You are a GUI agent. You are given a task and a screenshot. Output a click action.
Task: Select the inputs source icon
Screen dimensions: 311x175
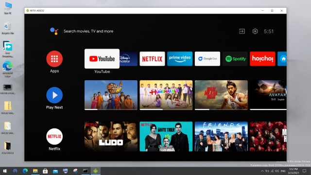click(242, 31)
